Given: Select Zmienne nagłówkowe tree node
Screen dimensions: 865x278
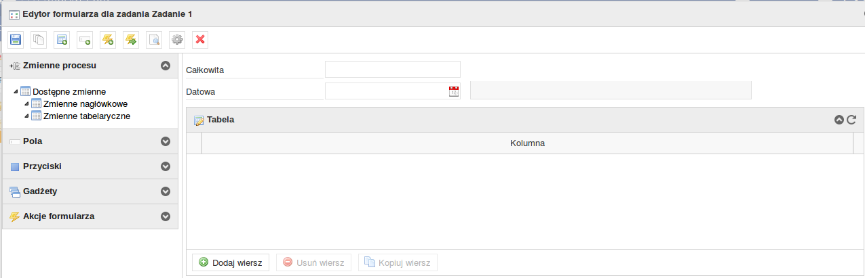Looking at the screenshot, I should click(85, 104).
